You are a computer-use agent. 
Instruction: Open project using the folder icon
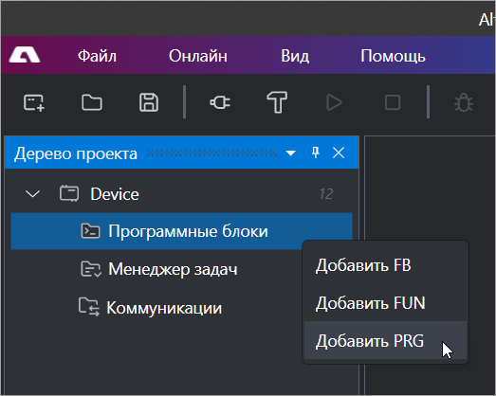tap(92, 102)
